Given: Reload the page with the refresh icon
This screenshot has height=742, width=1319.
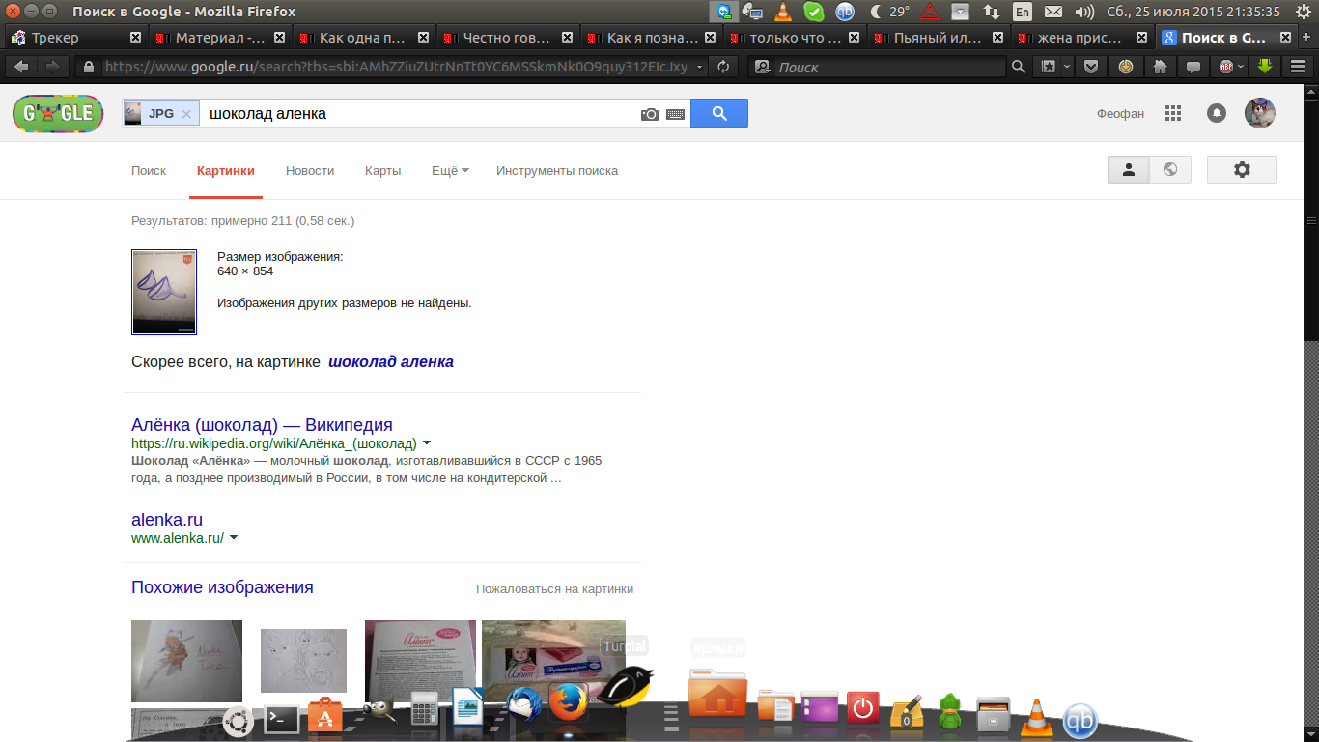Looking at the screenshot, I should [x=722, y=67].
